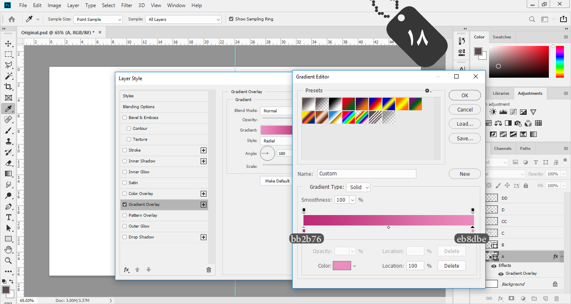Select the Crop tool
The image size is (571, 304).
coord(8,87)
